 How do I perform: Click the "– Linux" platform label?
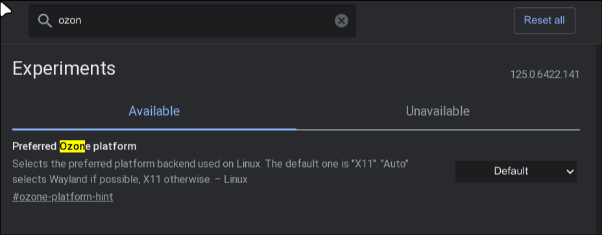pyautogui.click(x=231, y=179)
